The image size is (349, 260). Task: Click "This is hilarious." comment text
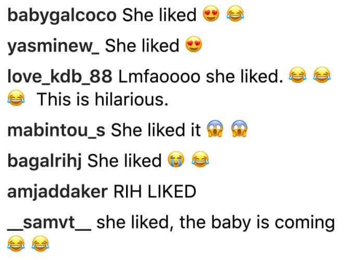tap(103, 99)
